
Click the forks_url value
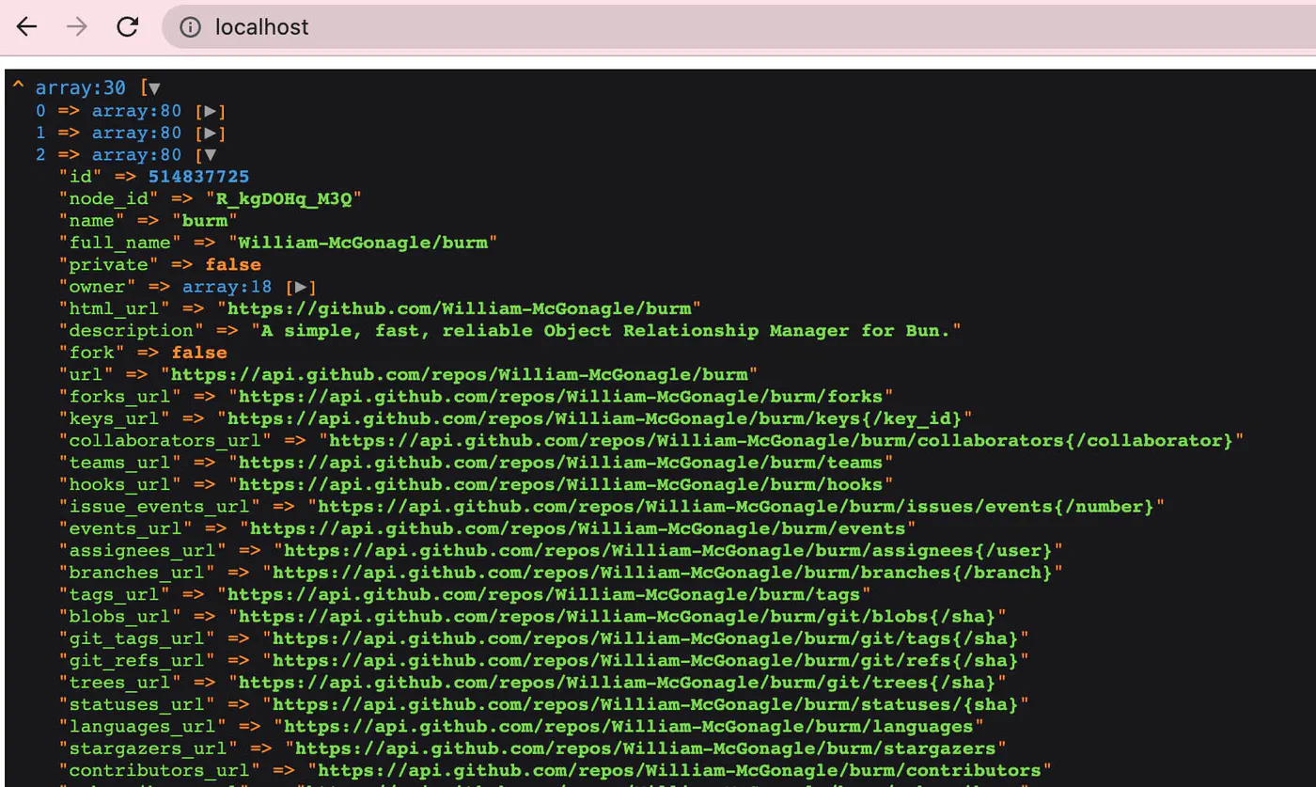click(561, 397)
